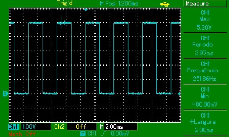Click the USB connection icon
The height and width of the screenshot is (137, 229).
tap(165, 4)
